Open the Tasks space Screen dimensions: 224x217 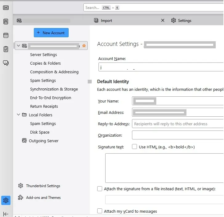tap(6, 49)
